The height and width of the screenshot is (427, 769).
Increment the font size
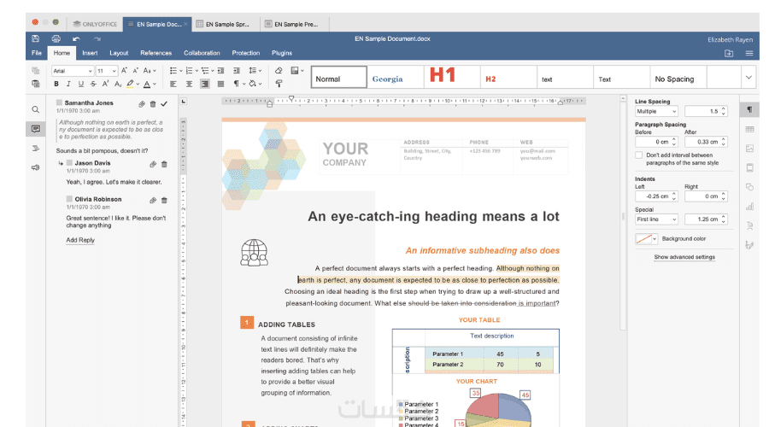[125, 71]
